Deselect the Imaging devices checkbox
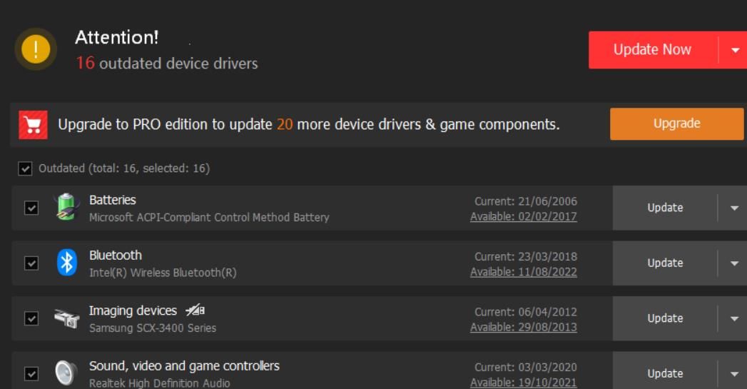Image resolution: width=747 pixels, height=389 pixels. tap(31, 318)
